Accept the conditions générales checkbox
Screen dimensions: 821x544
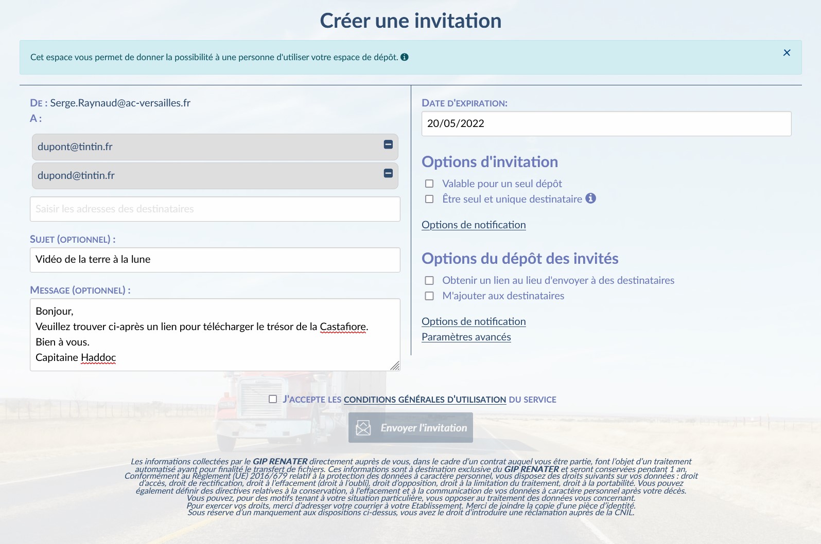pyautogui.click(x=273, y=399)
